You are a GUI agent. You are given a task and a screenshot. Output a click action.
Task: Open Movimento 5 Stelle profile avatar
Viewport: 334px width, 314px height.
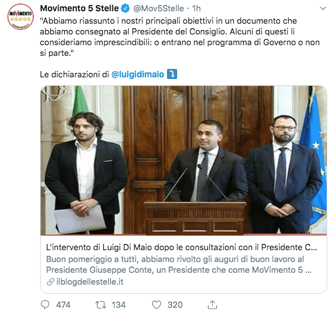point(21,16)
